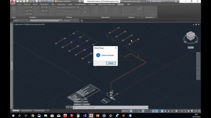Toggle drawing grid display in status bar
This screenshot has width=211, height=118.
coord(131,111)
